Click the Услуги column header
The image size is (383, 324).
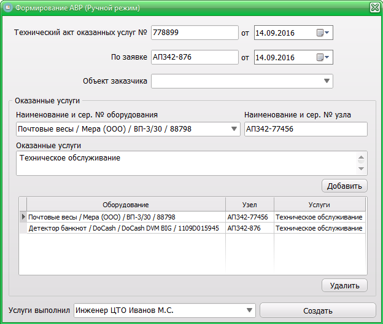319,204
